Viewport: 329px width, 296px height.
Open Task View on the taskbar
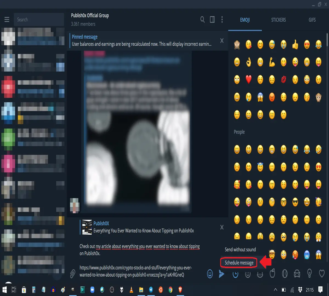click(x=14, y=290)
